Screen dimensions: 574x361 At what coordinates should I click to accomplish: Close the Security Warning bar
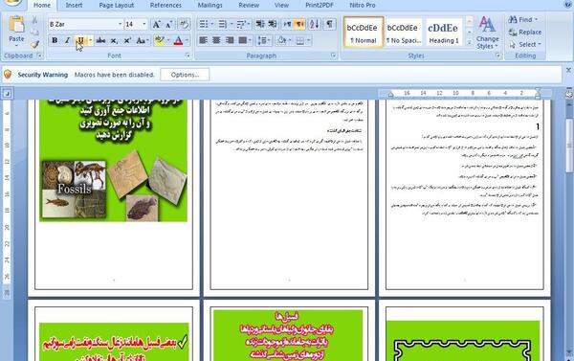568,70
